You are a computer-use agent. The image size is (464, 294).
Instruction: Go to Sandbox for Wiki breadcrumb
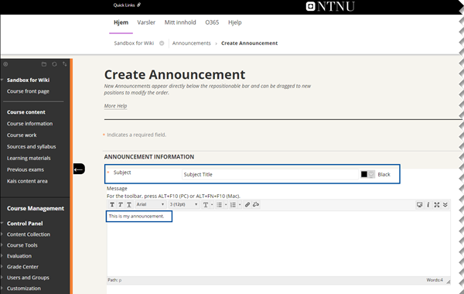134,43
